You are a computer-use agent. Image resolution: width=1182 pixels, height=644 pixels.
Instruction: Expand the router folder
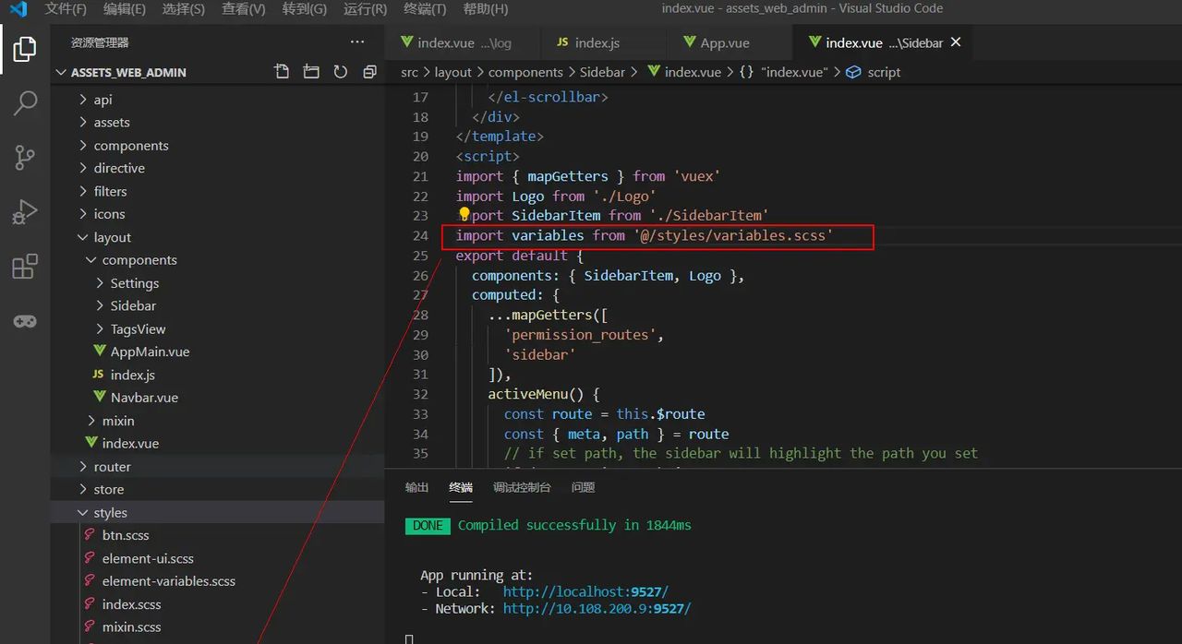pyautogui.click(x=112, y=467)
